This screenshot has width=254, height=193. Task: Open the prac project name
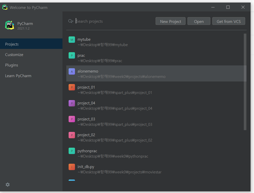(x=81, y=56)
